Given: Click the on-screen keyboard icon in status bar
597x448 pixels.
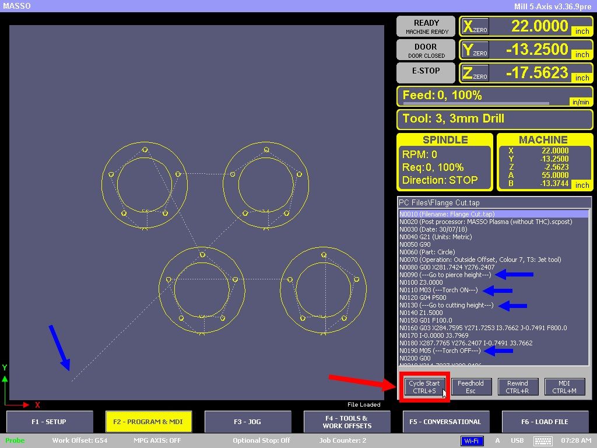Looking at the screenshot, I should coord(543,441).
